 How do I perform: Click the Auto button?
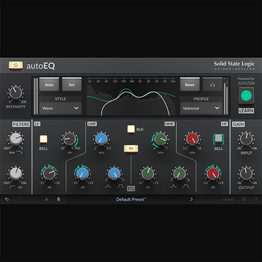pyautogui.click(x=49, y=84)
